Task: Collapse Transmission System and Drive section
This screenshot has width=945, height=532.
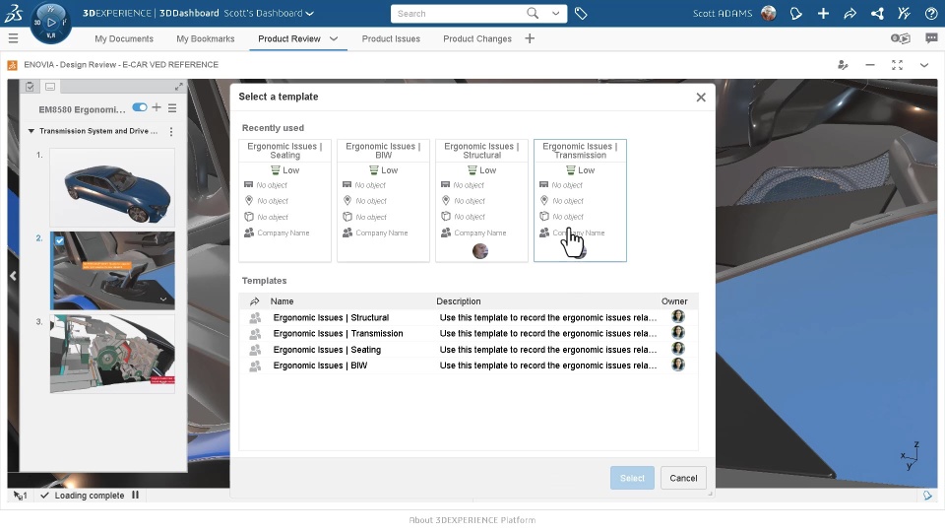Action: click(x=31, y=131)
